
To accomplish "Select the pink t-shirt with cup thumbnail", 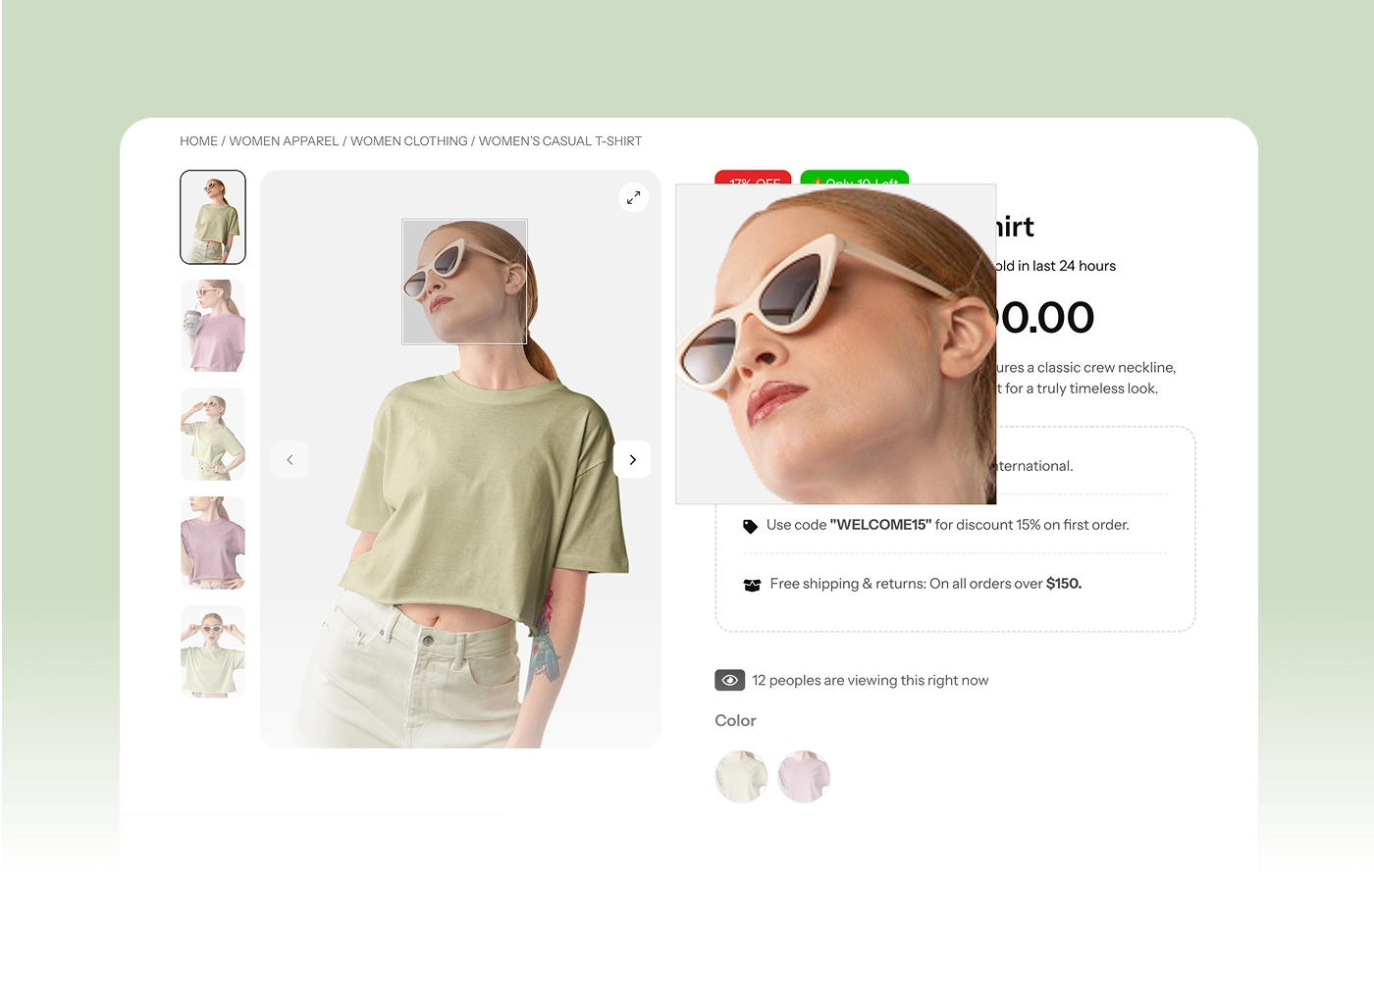I will coord(213,326).
